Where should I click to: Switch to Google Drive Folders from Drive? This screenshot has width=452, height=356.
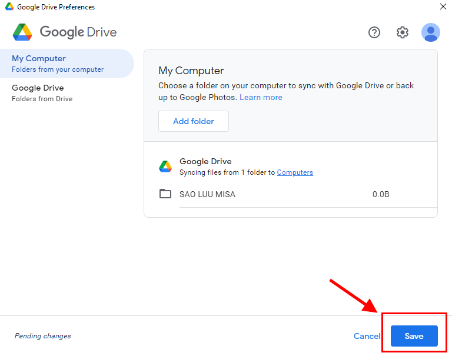(67, 93)
